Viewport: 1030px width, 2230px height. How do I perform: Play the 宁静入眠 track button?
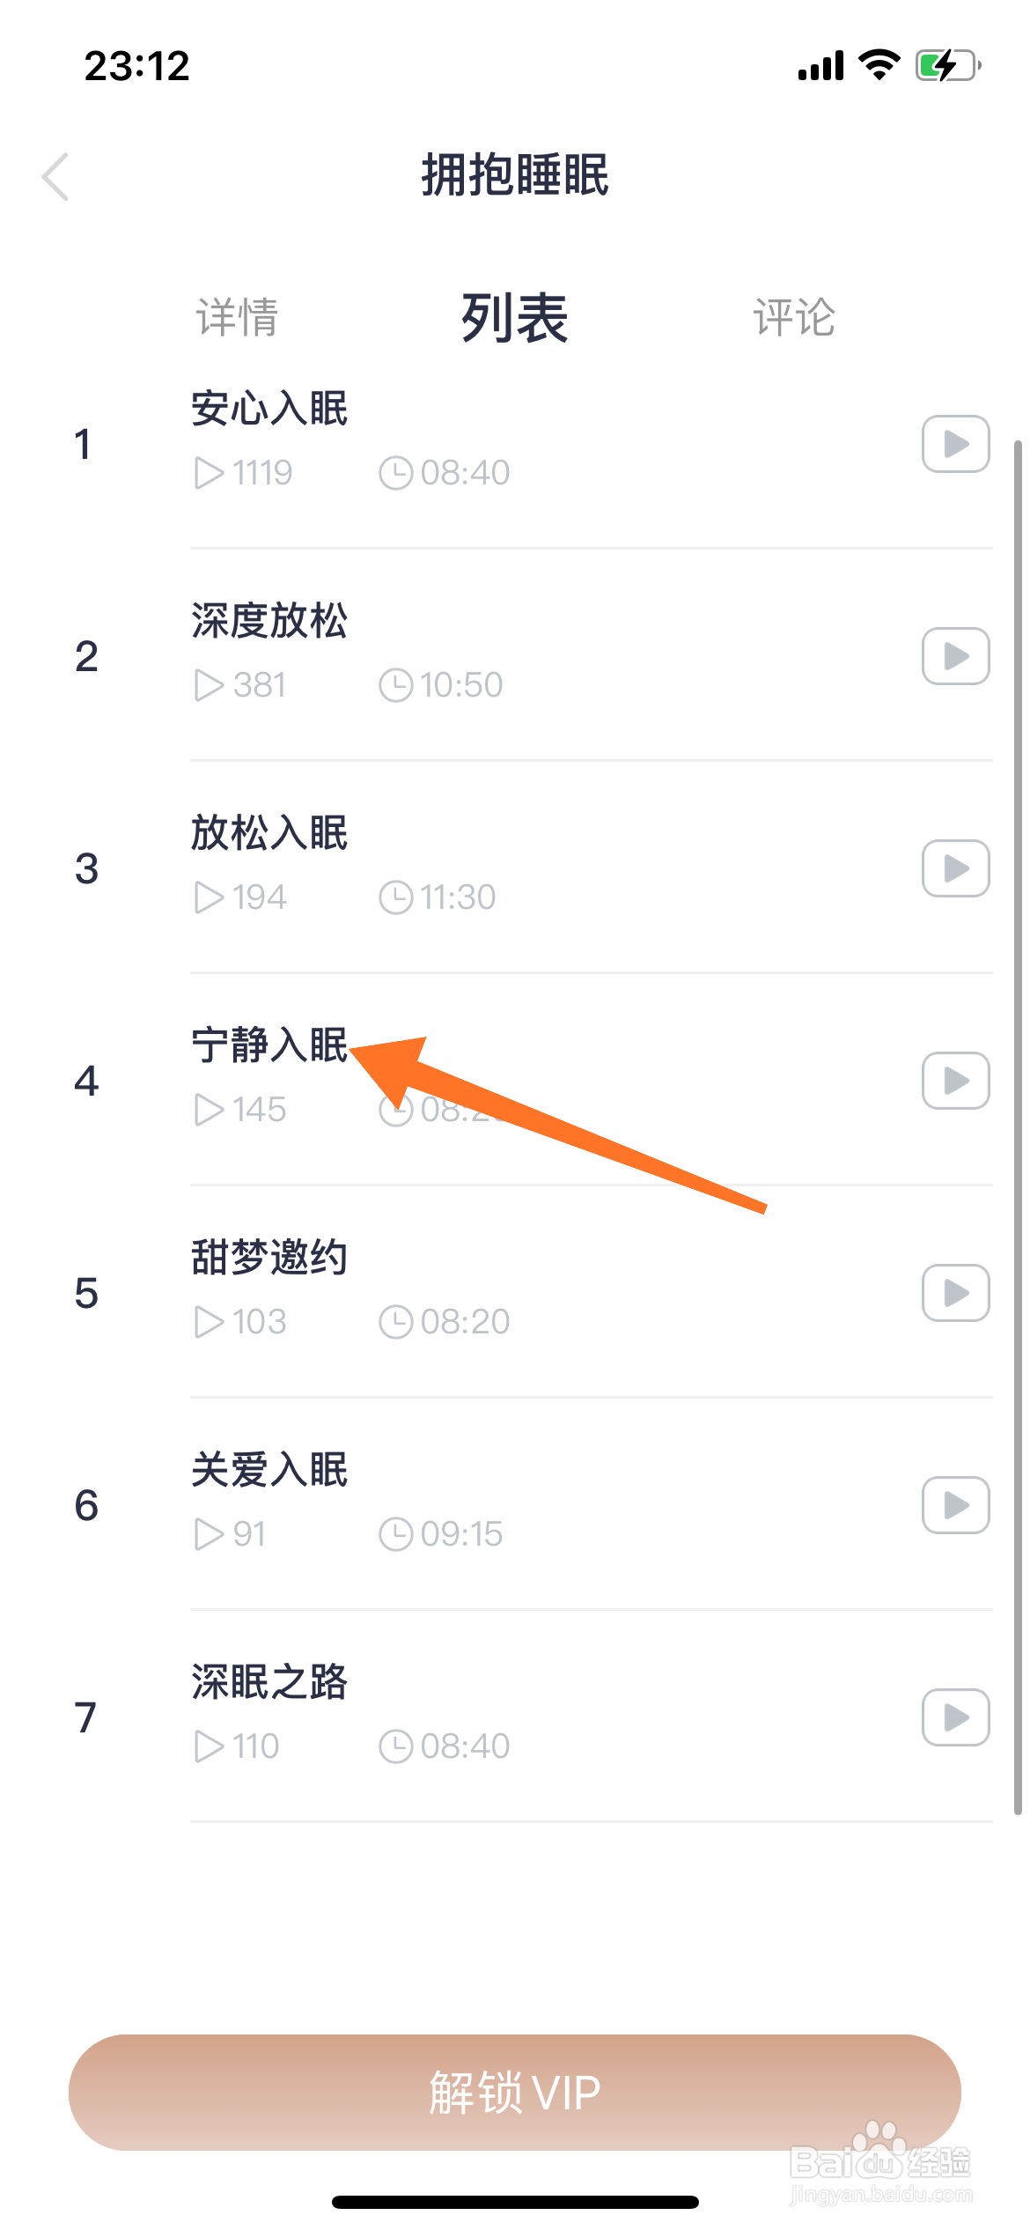point(955,1080)
